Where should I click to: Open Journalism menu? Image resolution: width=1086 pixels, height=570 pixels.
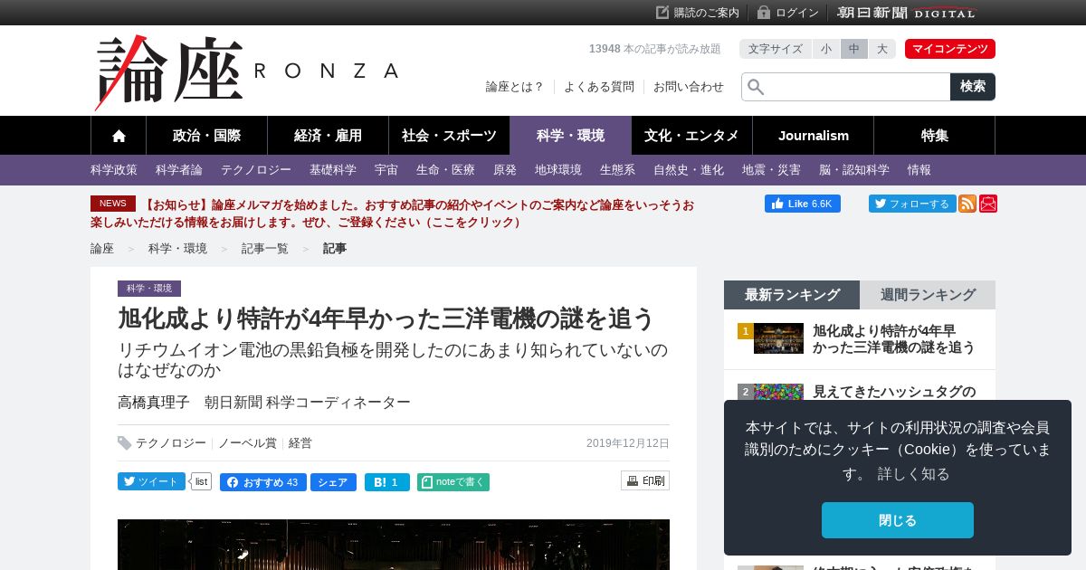814,136
